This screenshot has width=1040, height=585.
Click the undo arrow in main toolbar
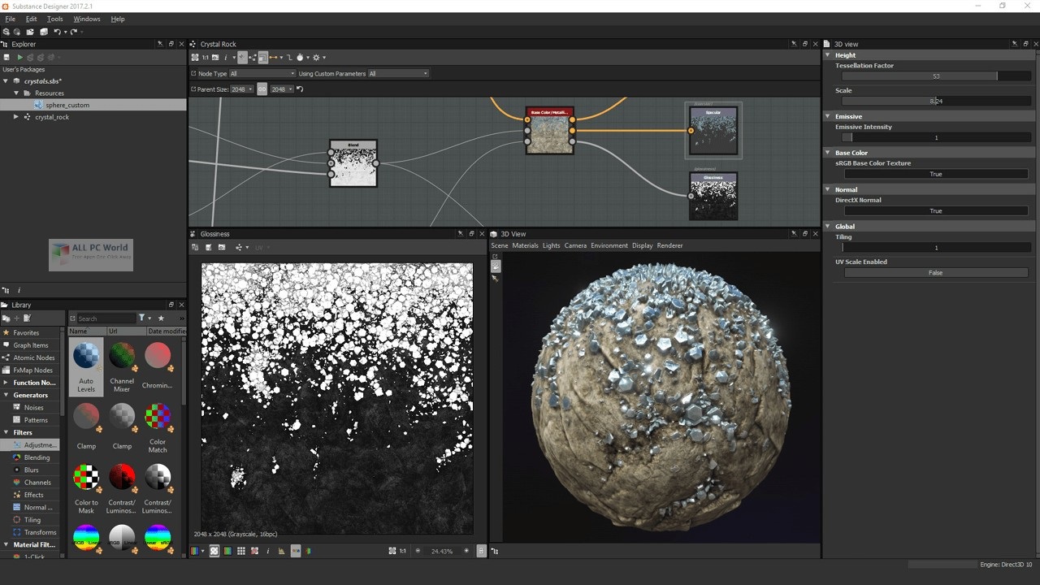[x=57, y=32]
